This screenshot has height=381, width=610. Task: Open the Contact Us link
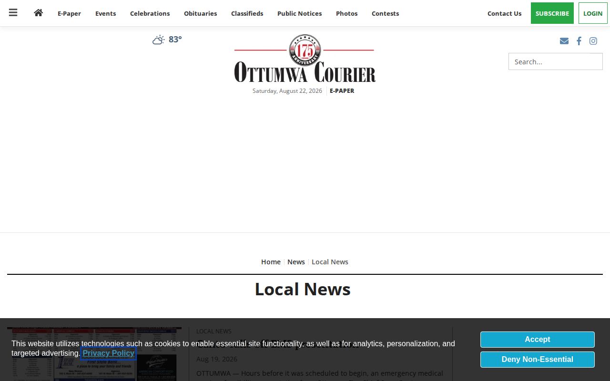pyautogui.click(x=504, y=13)
